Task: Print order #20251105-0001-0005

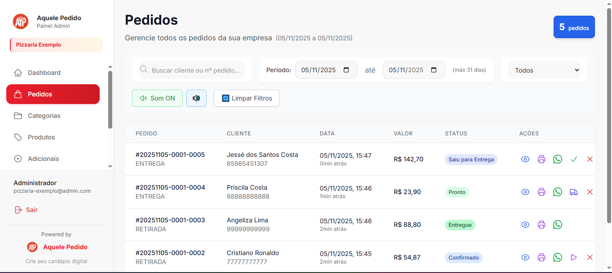Action: (x=541, y=159)
